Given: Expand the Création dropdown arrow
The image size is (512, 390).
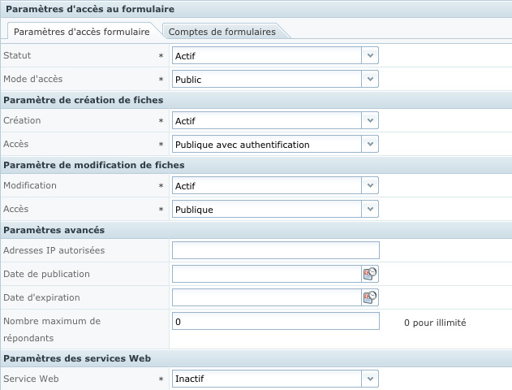Looking at the screenshot, I should click(370, 120).
